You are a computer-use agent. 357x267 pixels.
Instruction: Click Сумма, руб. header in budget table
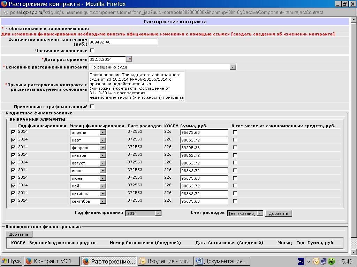[194, 126]
